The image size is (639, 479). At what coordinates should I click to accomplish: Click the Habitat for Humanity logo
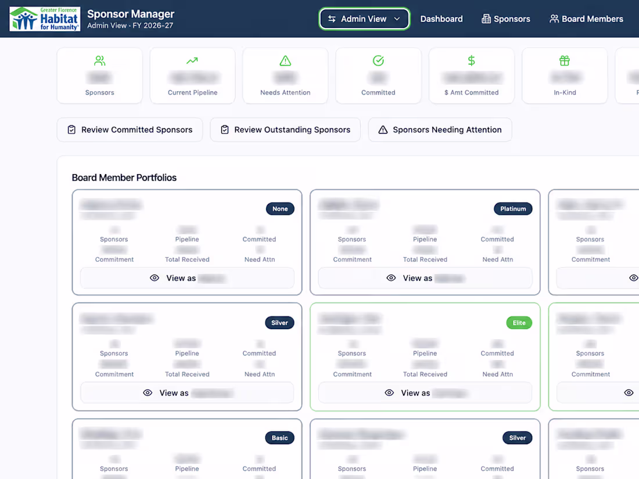tap(45, 19)
